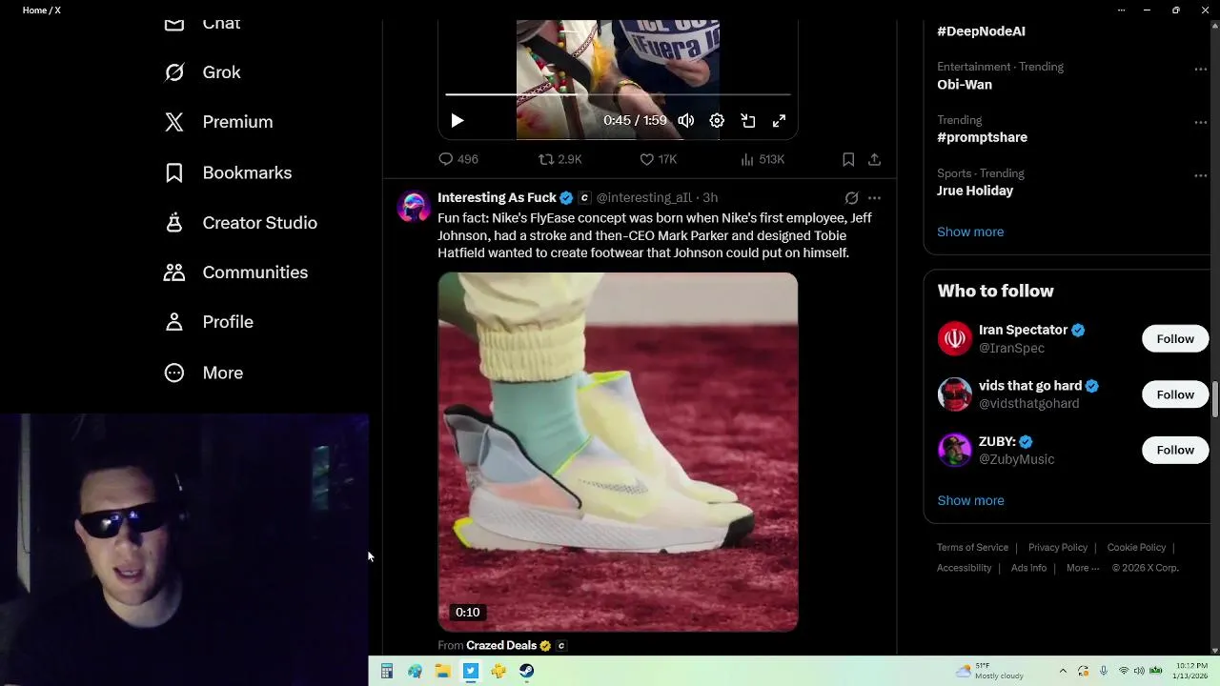The width and height of the screenshot is (1220, 686).
Task: Click Grok explain icon on Nike post
Action: [851, 198]
